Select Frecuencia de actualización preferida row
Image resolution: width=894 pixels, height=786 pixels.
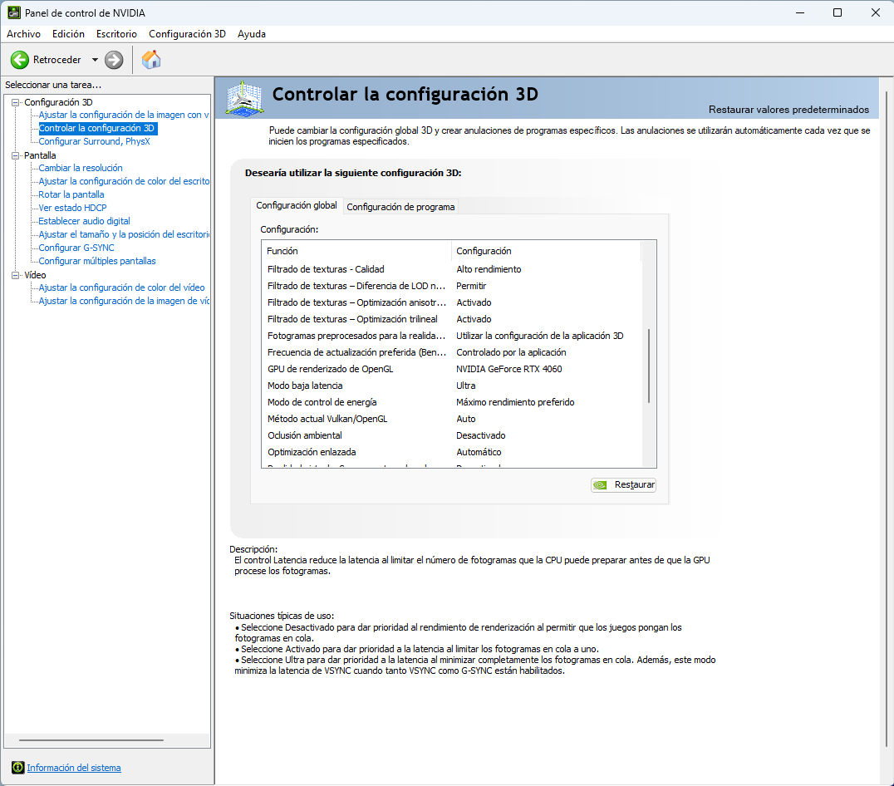451,352
